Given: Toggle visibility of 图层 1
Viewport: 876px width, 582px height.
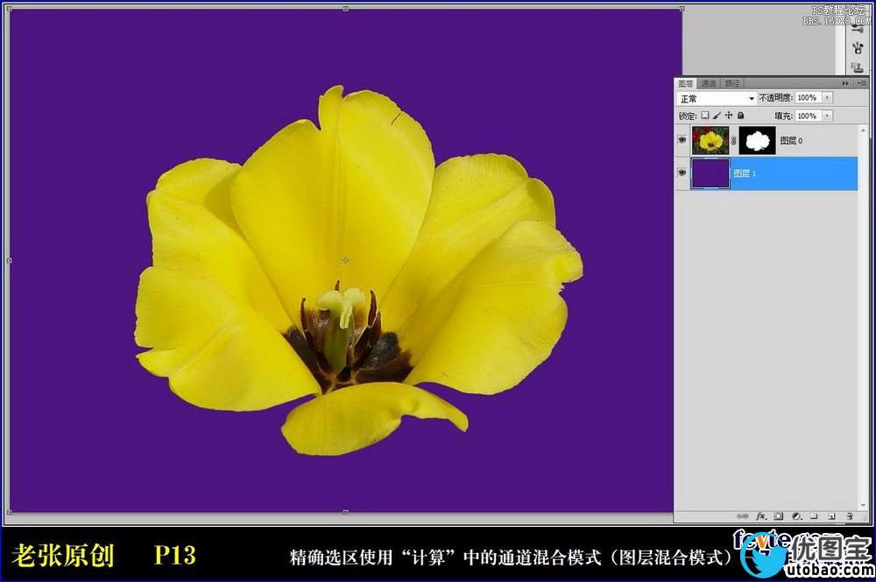Looking at the screenshot, I should click(x=682, y=173).
